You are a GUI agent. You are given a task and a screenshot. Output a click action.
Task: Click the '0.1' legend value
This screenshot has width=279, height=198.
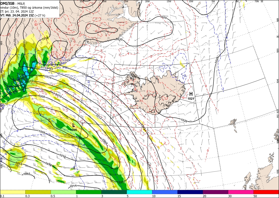click(x=2, y=196)
